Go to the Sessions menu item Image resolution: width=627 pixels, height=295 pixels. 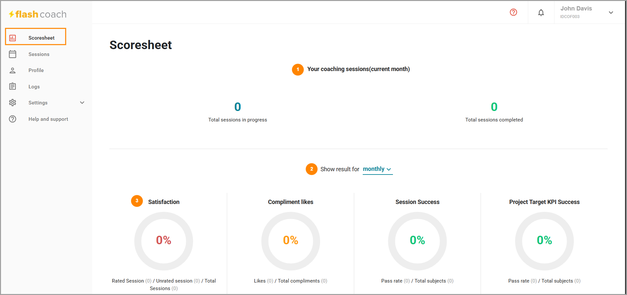pyautogui.click(x=39, y=54)
